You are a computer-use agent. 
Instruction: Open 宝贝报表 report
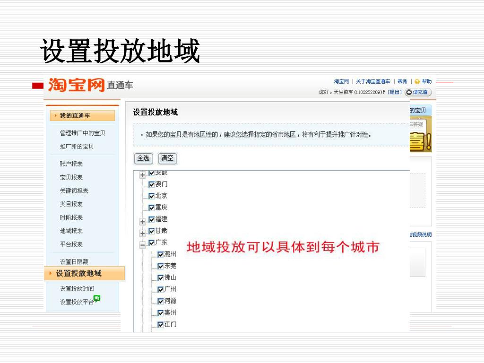(x=71, y=177)
